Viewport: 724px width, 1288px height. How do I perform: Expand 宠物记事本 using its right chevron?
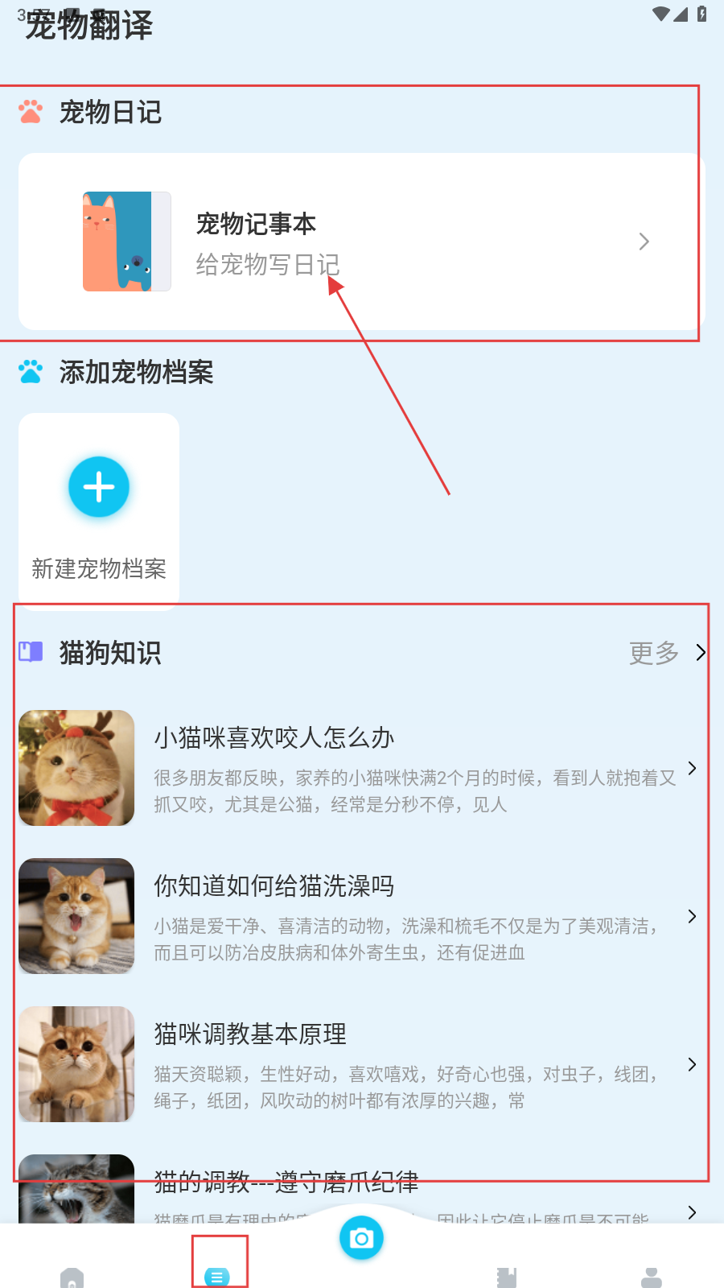644,242
